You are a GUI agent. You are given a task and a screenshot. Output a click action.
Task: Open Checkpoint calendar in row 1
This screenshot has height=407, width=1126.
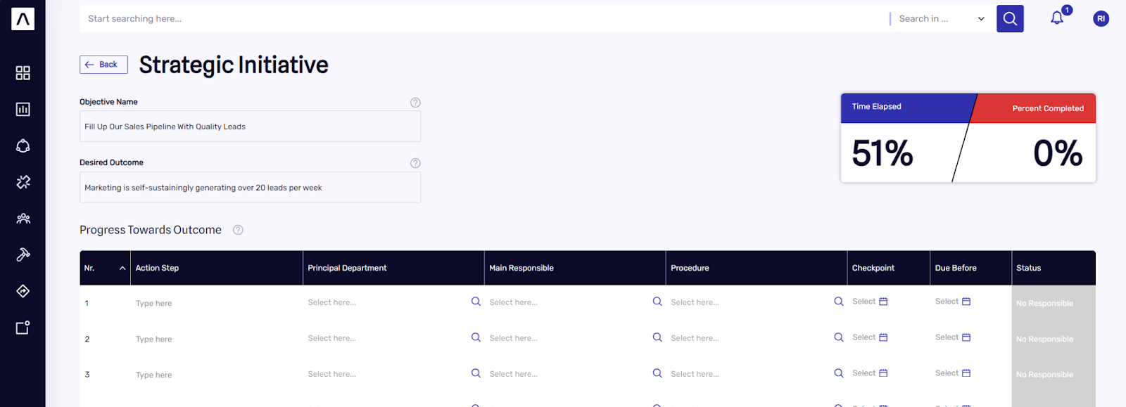point(883,302)
